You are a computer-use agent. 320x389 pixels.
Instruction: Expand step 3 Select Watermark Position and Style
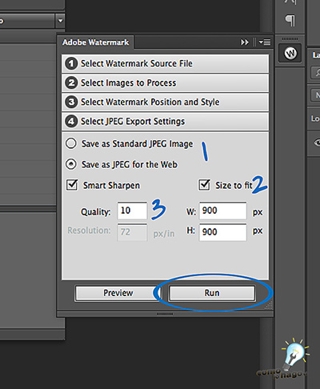click(x=165, y=102)
